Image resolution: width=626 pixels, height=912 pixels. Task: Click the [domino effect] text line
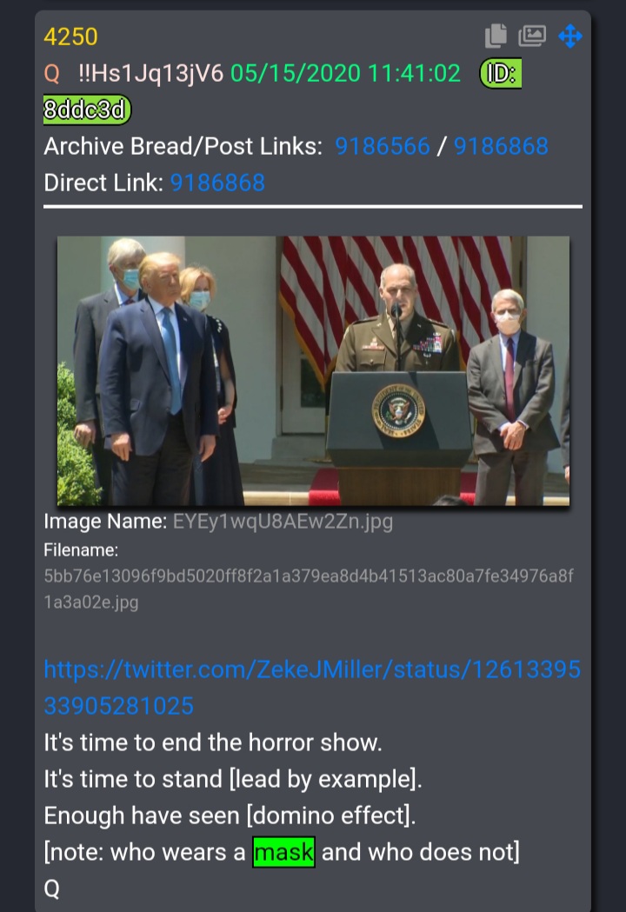tap(230, 815)
